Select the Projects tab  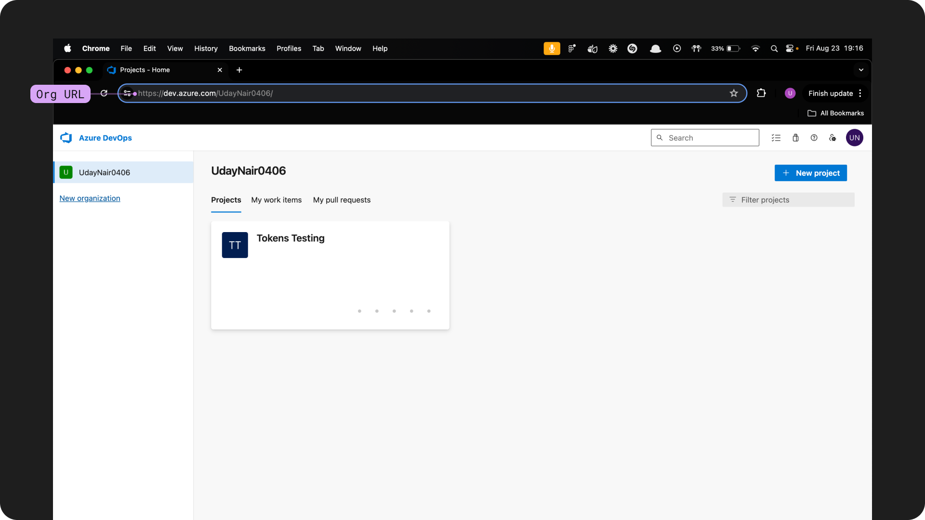coord(226,200)
